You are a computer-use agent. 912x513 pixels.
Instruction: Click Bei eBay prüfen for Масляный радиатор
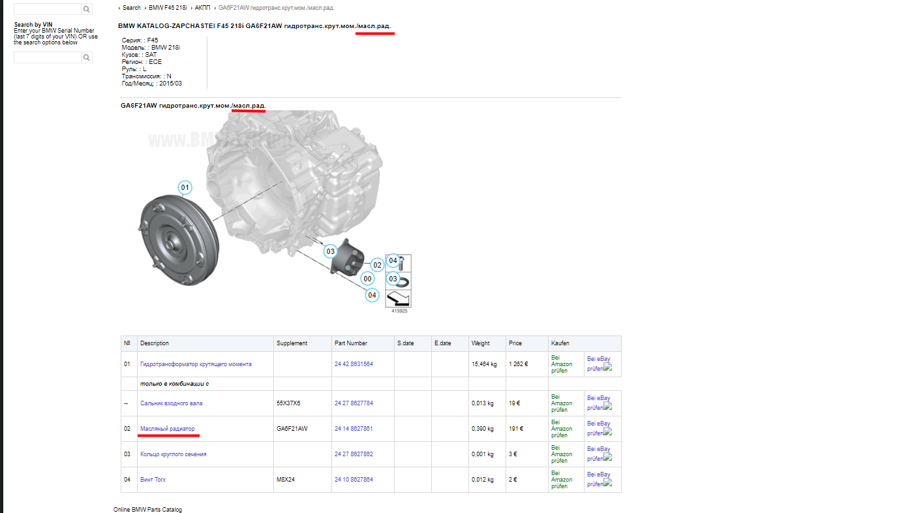pos(599,428)
